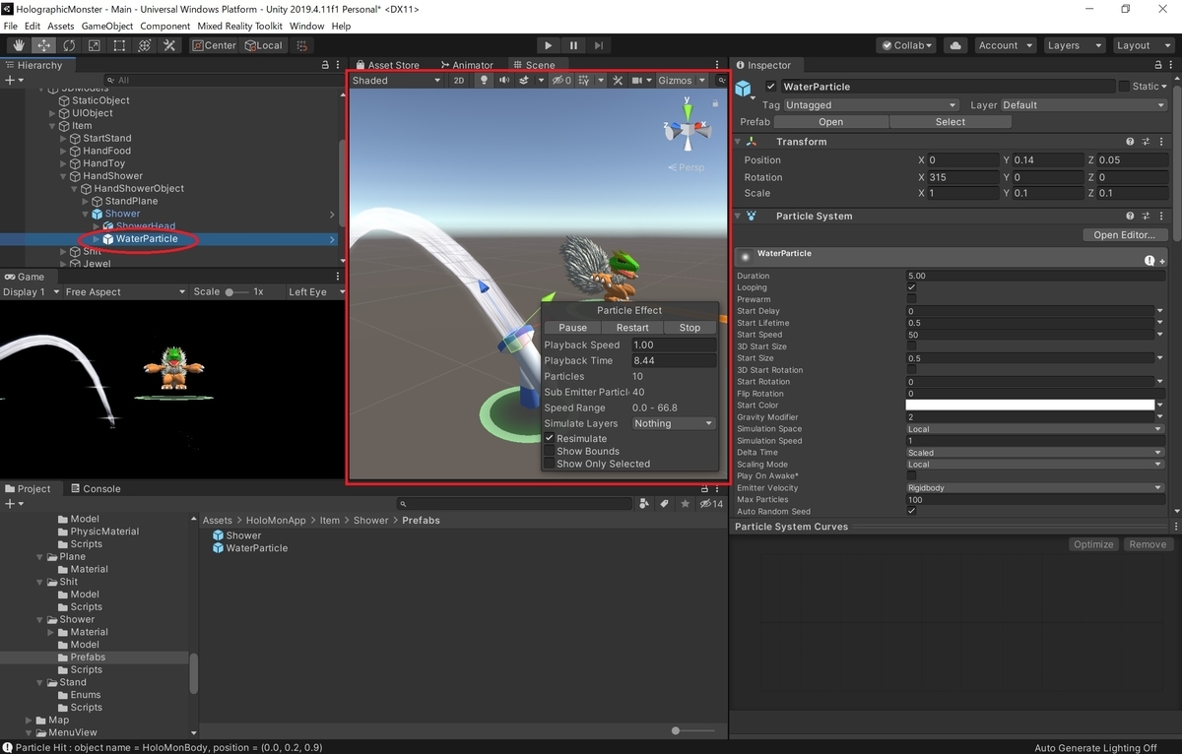Select the Move tool in toolbar
Viewport: 1182px width, 754px height.
click(44, 45)
